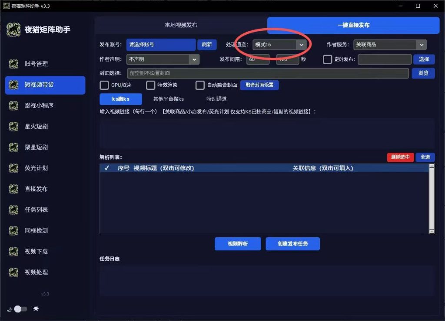Viewport: 445px width, 321px height.
Task: Click the 创建发布任务 button
Action: pyautogui.click(x=292, y=244)
